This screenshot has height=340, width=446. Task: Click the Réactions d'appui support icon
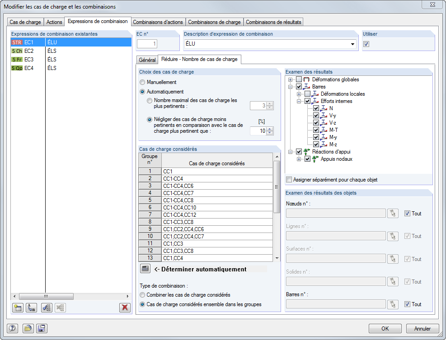click(306, 152)
